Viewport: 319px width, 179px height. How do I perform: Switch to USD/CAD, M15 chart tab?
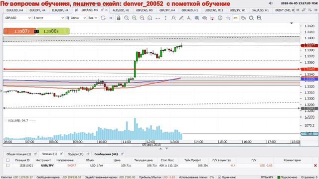[x=214, y=10]
